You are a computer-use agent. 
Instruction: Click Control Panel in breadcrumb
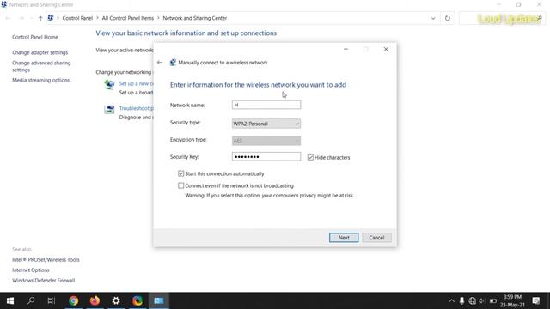coord(77,18)
